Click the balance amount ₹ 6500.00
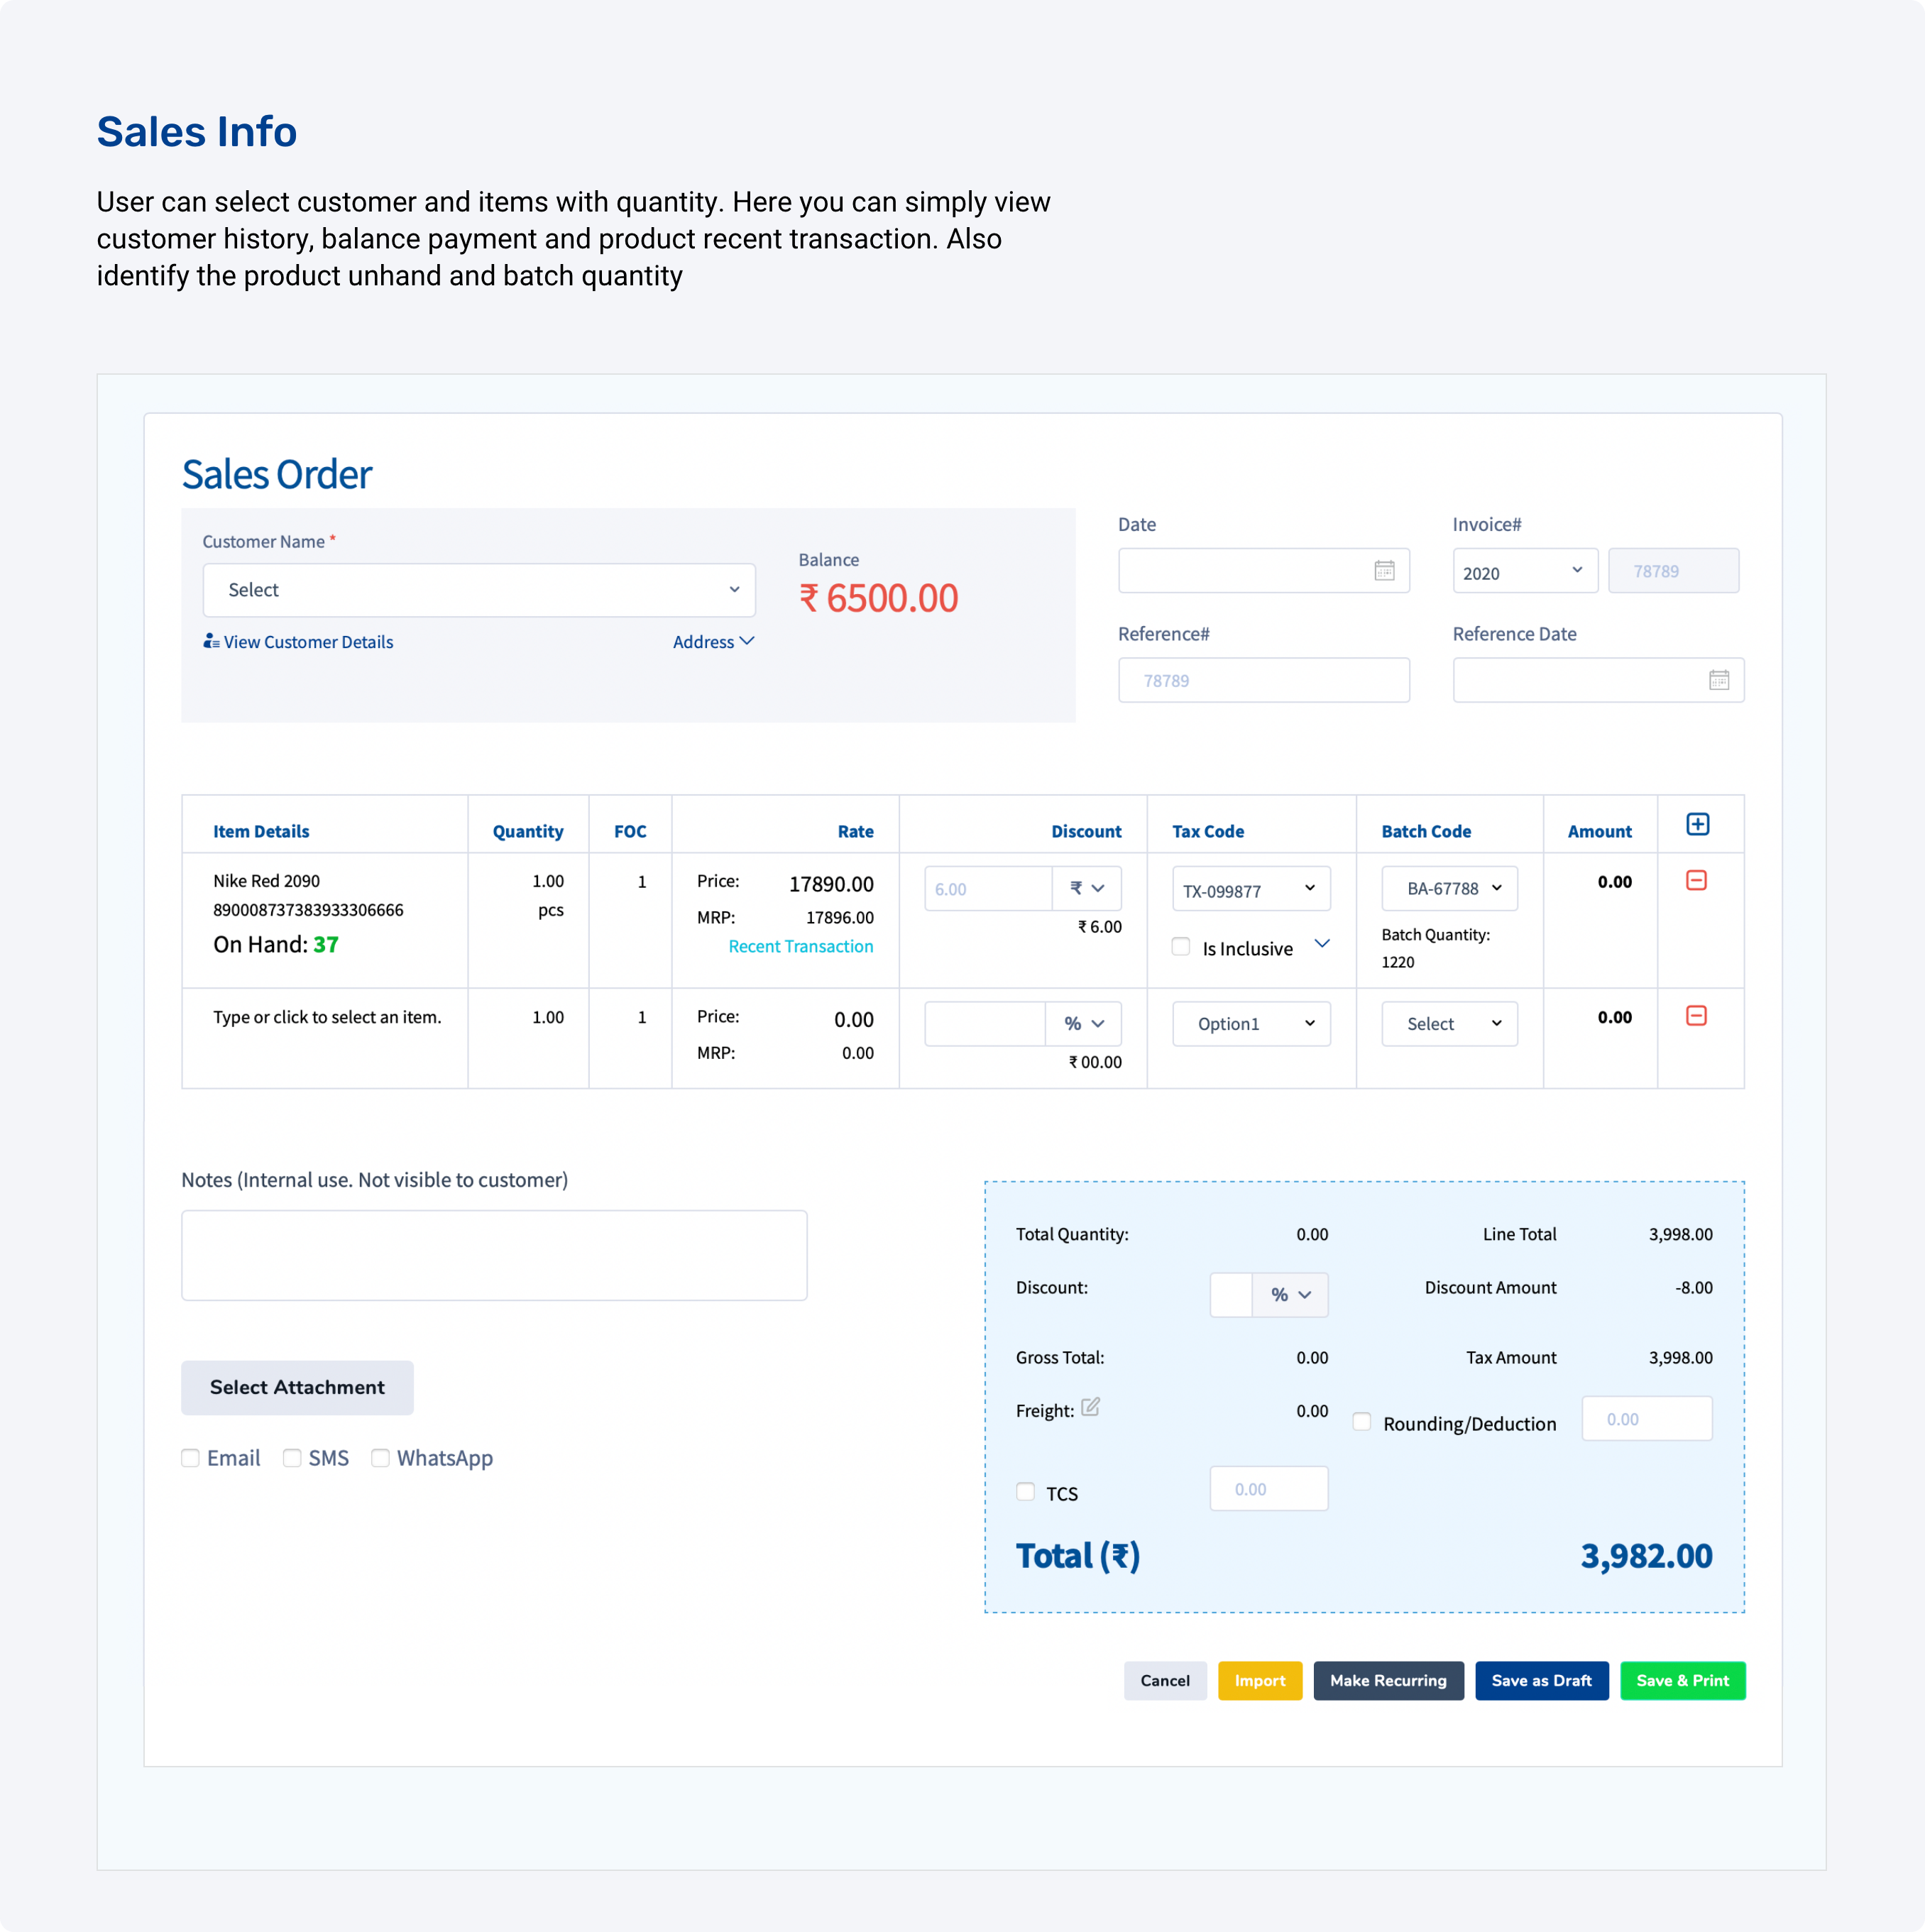The image size is (1925, 1932). coord(878,598)
